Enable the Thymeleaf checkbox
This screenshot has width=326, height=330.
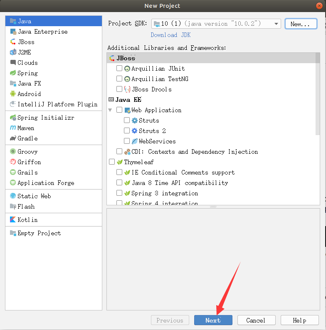pyautogui.click(x=112, y=162)
